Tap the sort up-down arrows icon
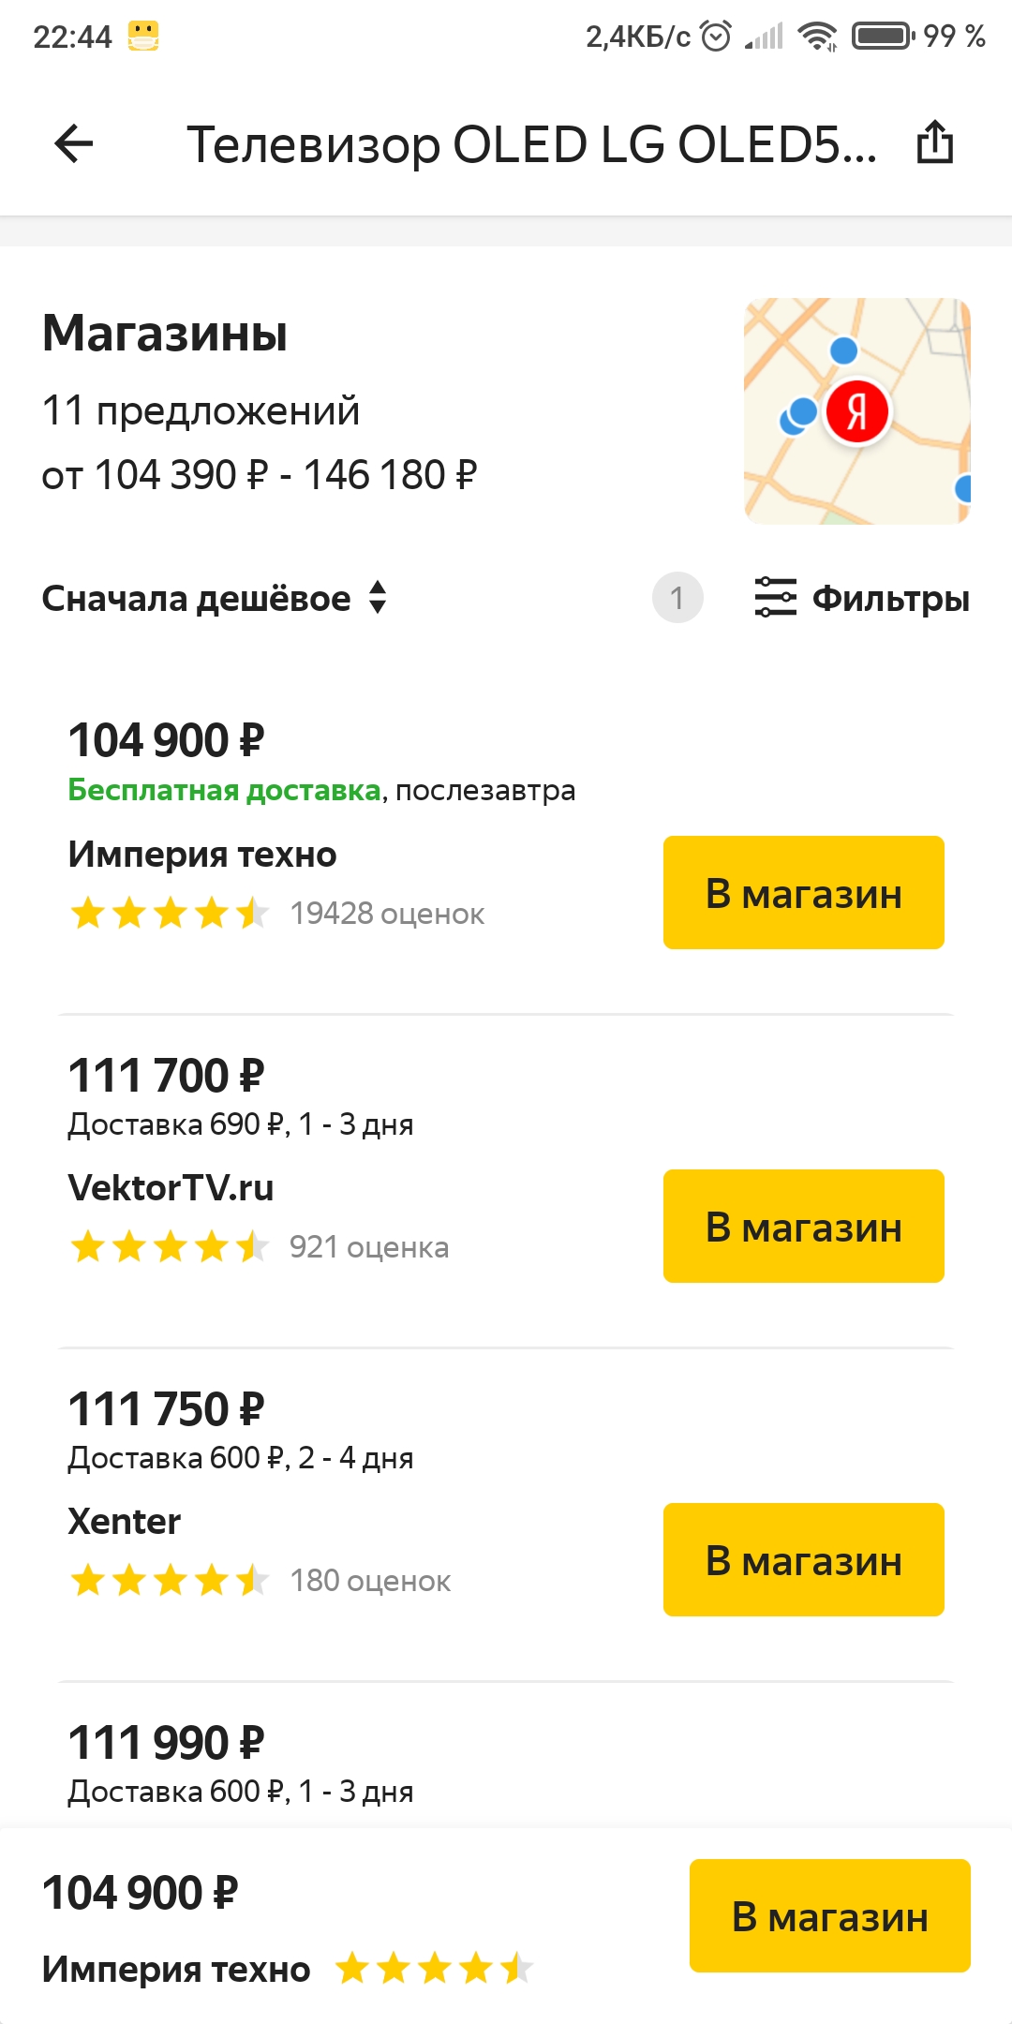This screenshot has width=1012, height=2024. tap(378, 598)
